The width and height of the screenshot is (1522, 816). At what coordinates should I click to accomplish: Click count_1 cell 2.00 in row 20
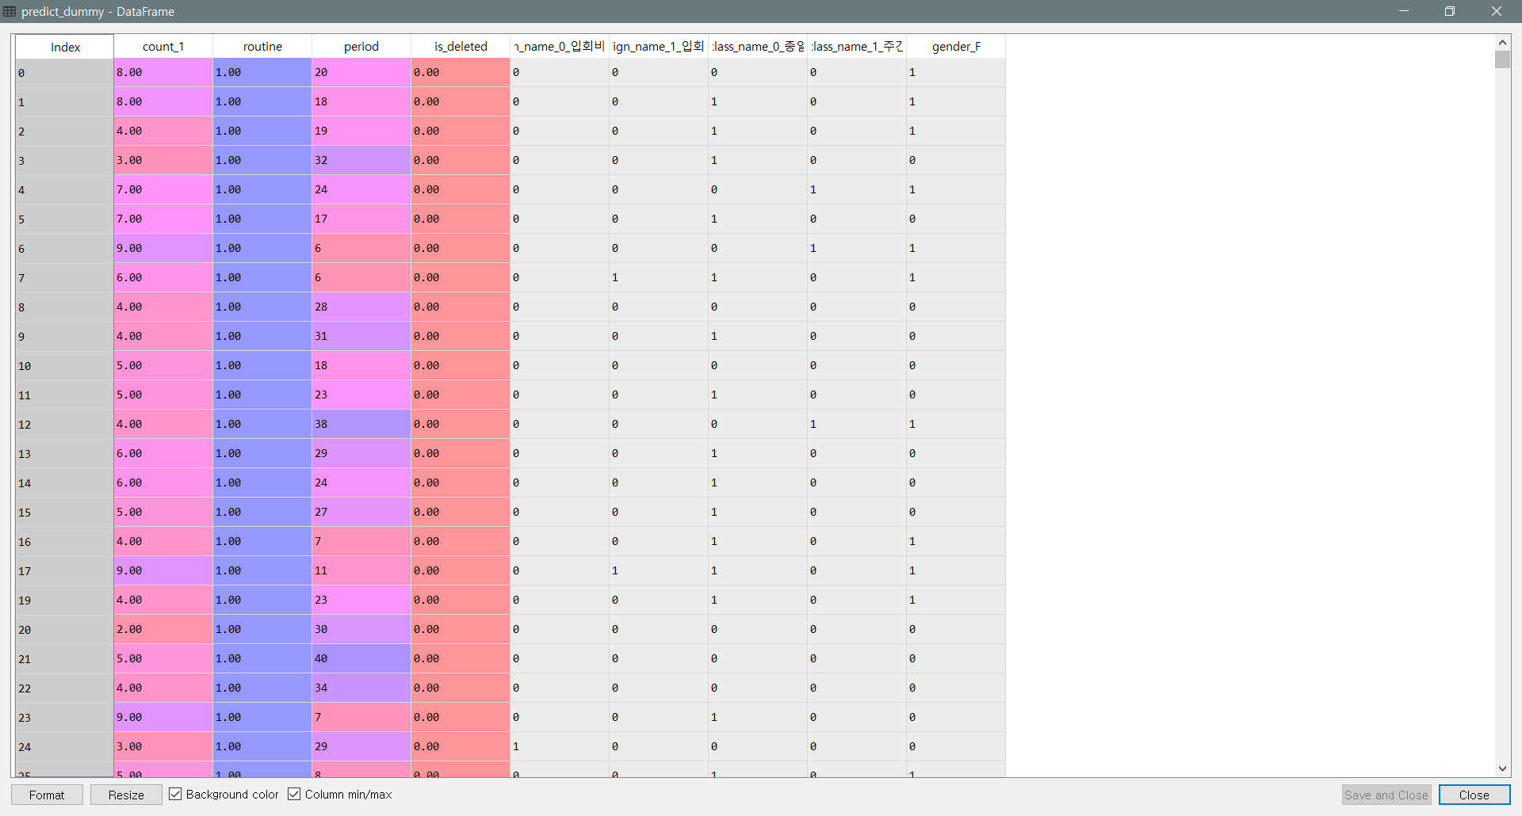(x=163, y=629)
